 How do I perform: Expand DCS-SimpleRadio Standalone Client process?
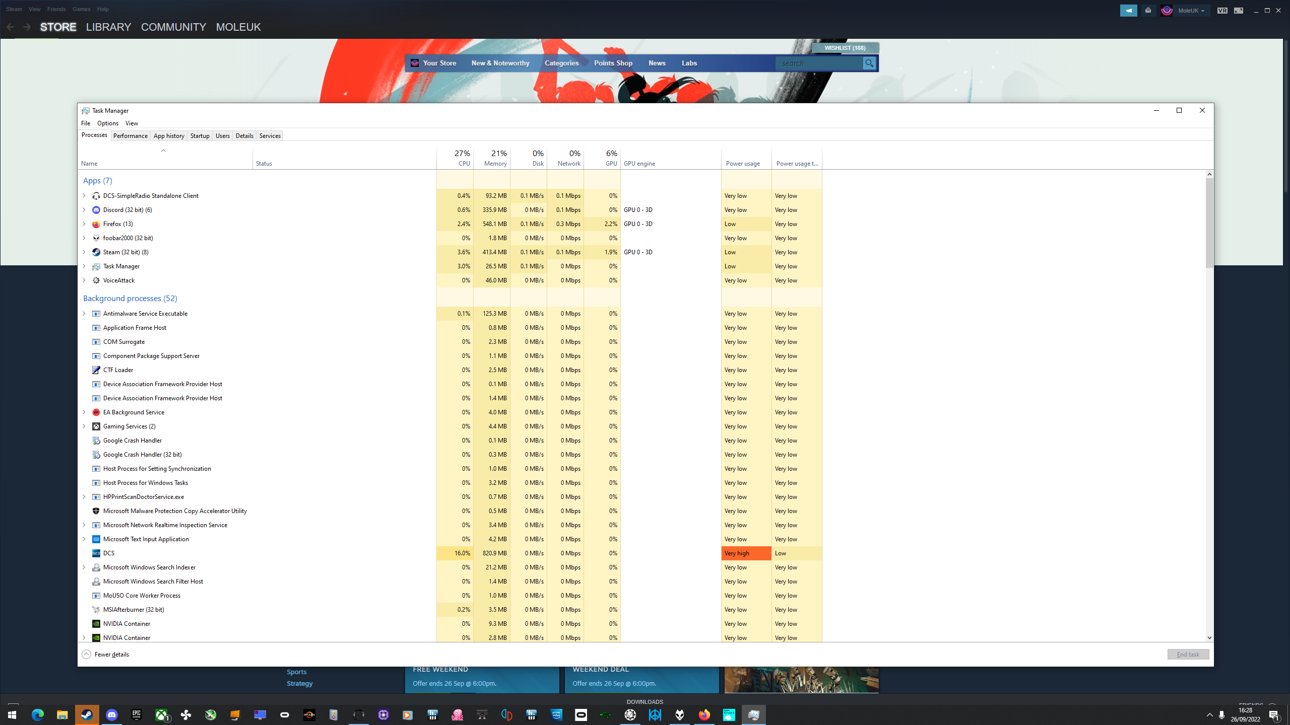pyautogui.click(x=84, y=196)
